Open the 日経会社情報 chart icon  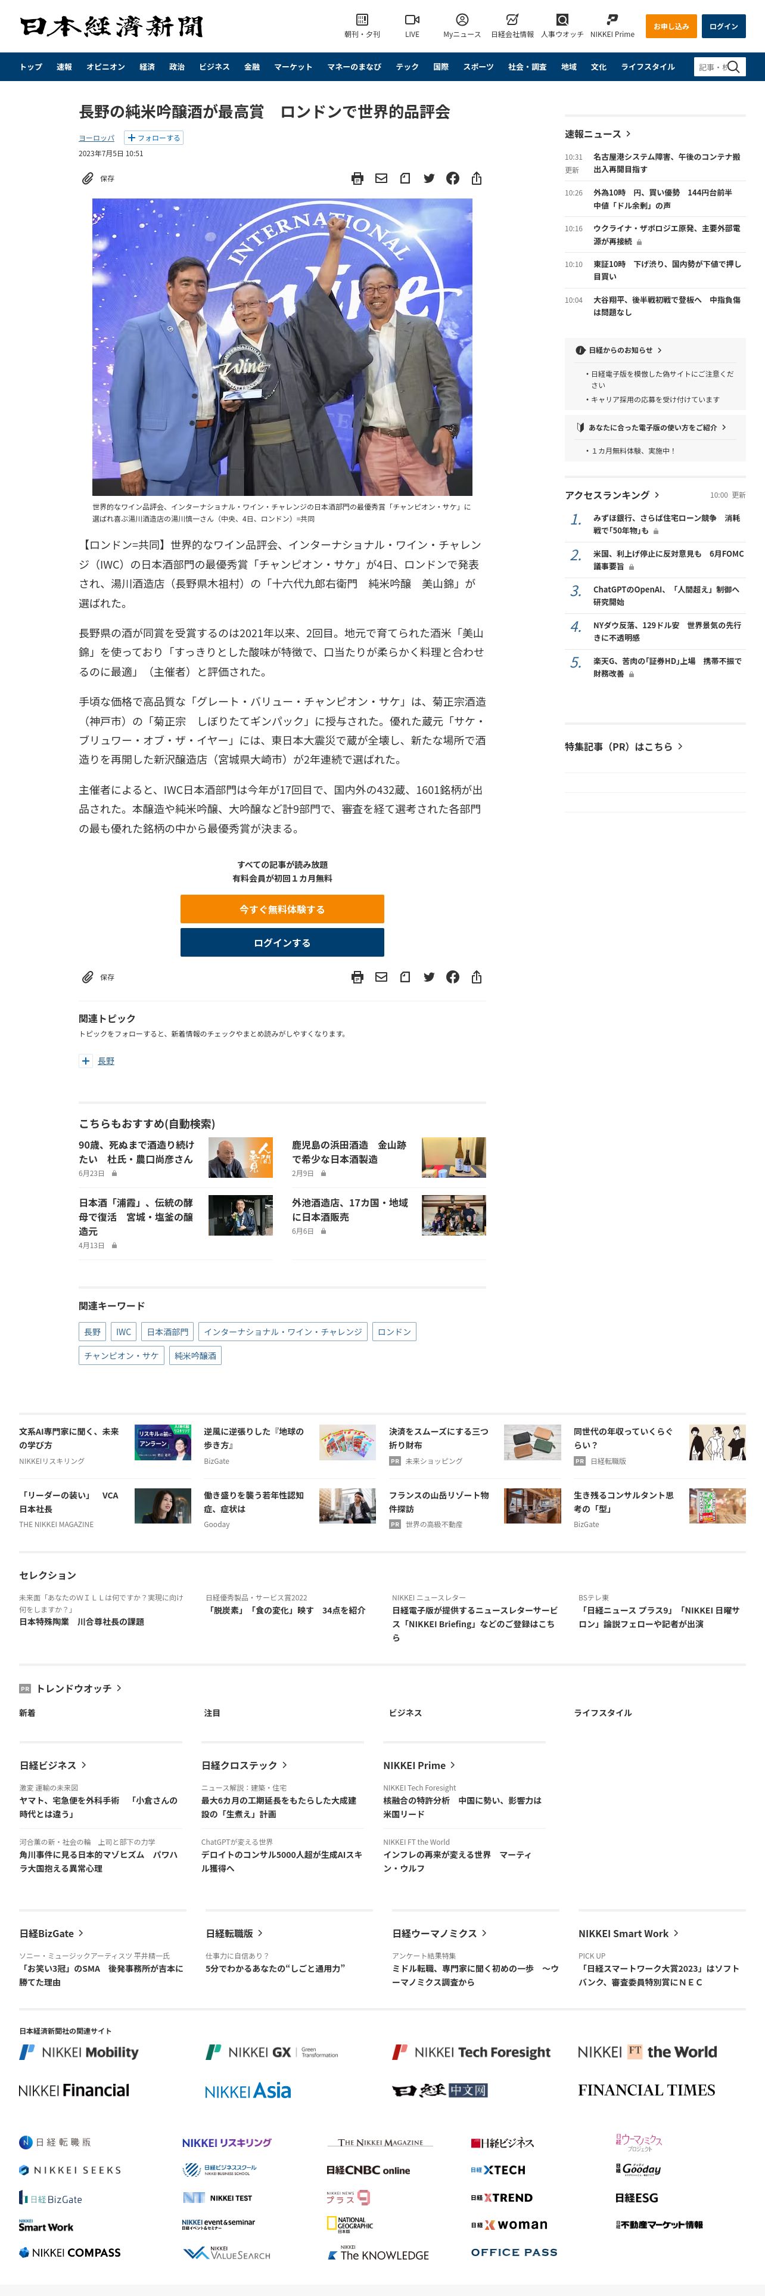click(512, 20)
